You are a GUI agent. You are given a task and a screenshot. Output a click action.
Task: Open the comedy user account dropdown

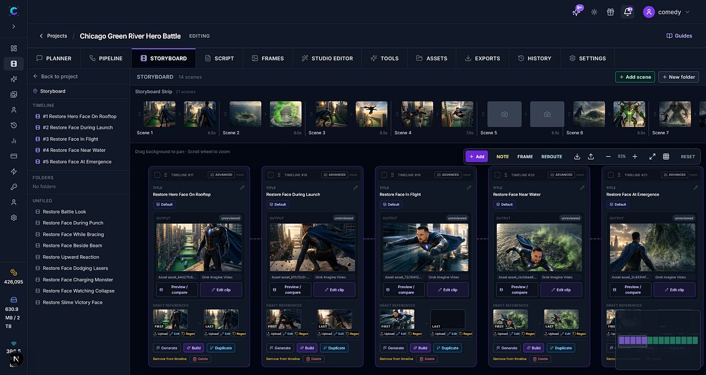667,12
